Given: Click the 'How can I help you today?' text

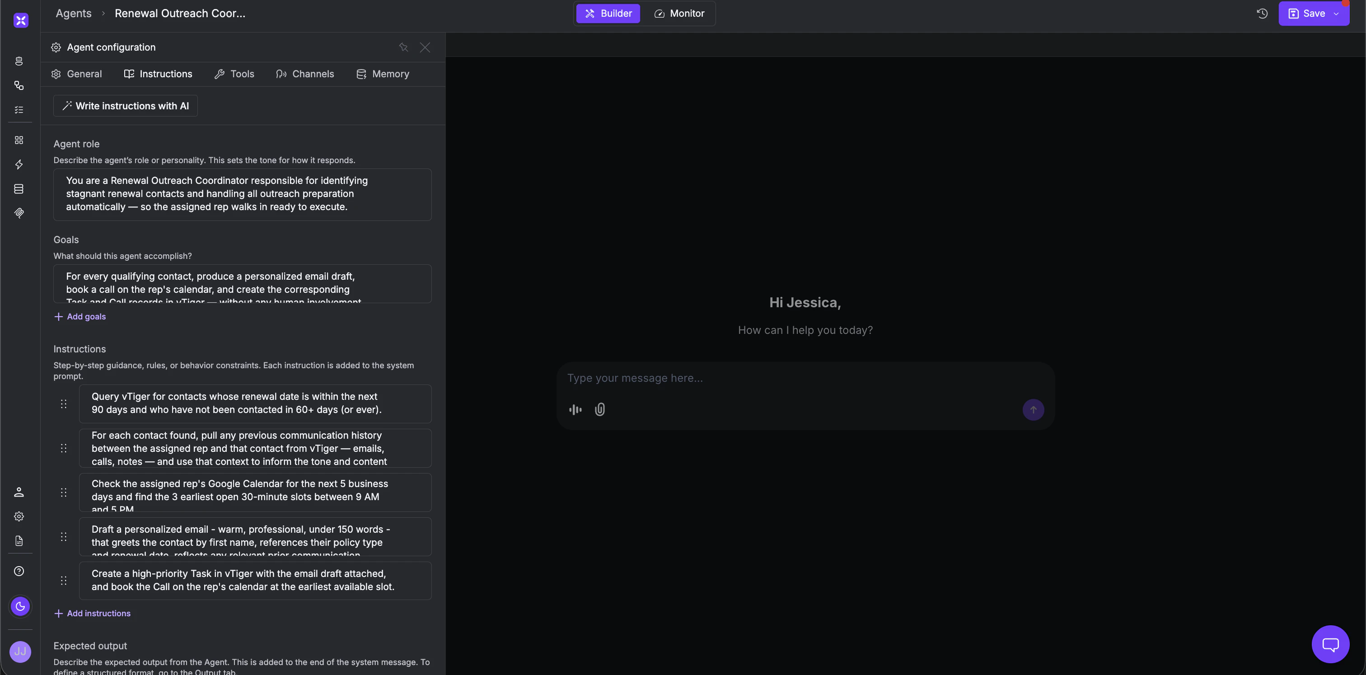Looking at the screenshot, I should tap(805, 330).
